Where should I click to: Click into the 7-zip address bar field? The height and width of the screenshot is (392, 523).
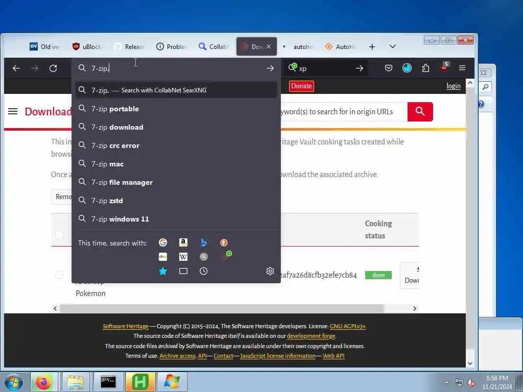pyautogui.click(x=177, y=68)
